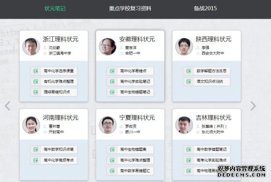
Task: Click note icon beside 高中化学选修课 note
Action: pyautogui.click(x=36, y=71)
